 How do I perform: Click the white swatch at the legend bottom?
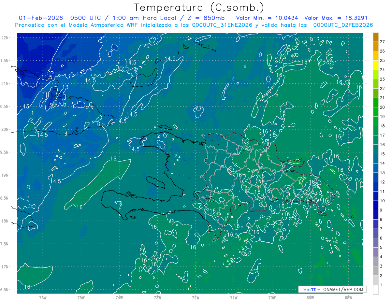[x=376, y=290]
